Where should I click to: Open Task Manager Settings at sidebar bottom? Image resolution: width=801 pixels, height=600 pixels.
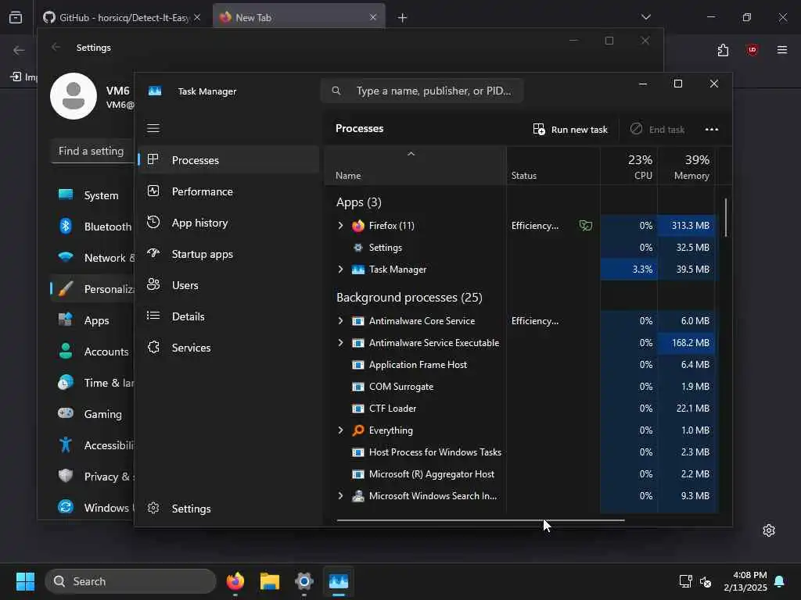(228, 508)
